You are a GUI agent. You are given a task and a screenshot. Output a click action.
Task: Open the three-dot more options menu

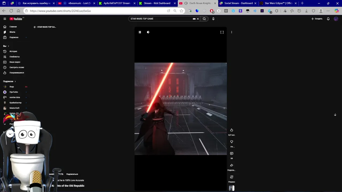[232, 32]
